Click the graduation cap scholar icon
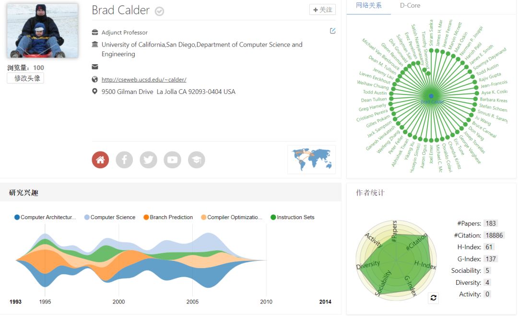This screenshot has width=518, height=316. 196,160
